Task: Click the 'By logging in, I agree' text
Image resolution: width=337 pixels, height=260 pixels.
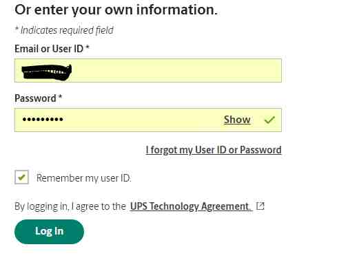Action: (x=70, y=206)
